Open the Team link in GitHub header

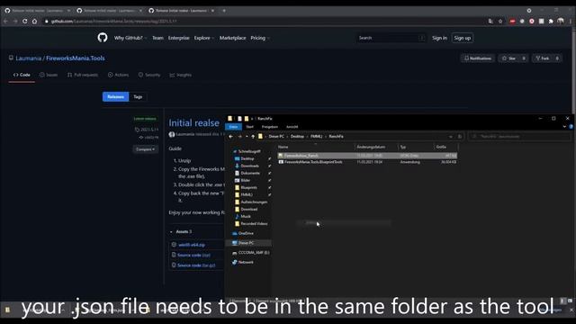click(157, 38)
